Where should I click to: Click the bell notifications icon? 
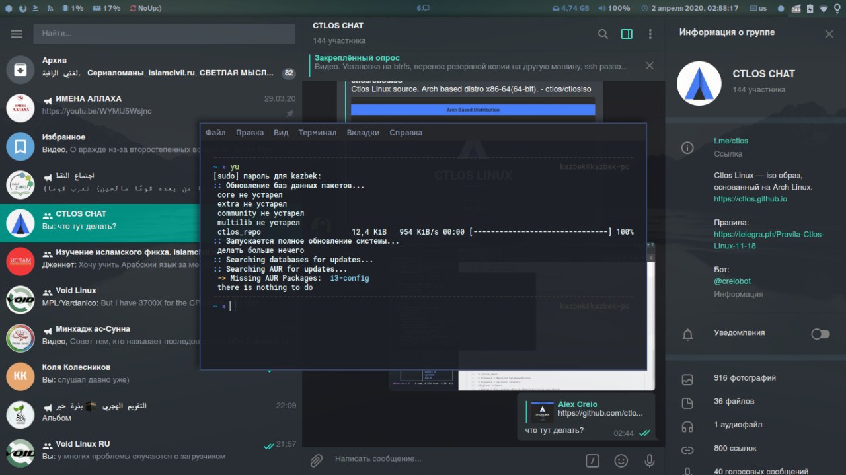click(x=687, y=335)
